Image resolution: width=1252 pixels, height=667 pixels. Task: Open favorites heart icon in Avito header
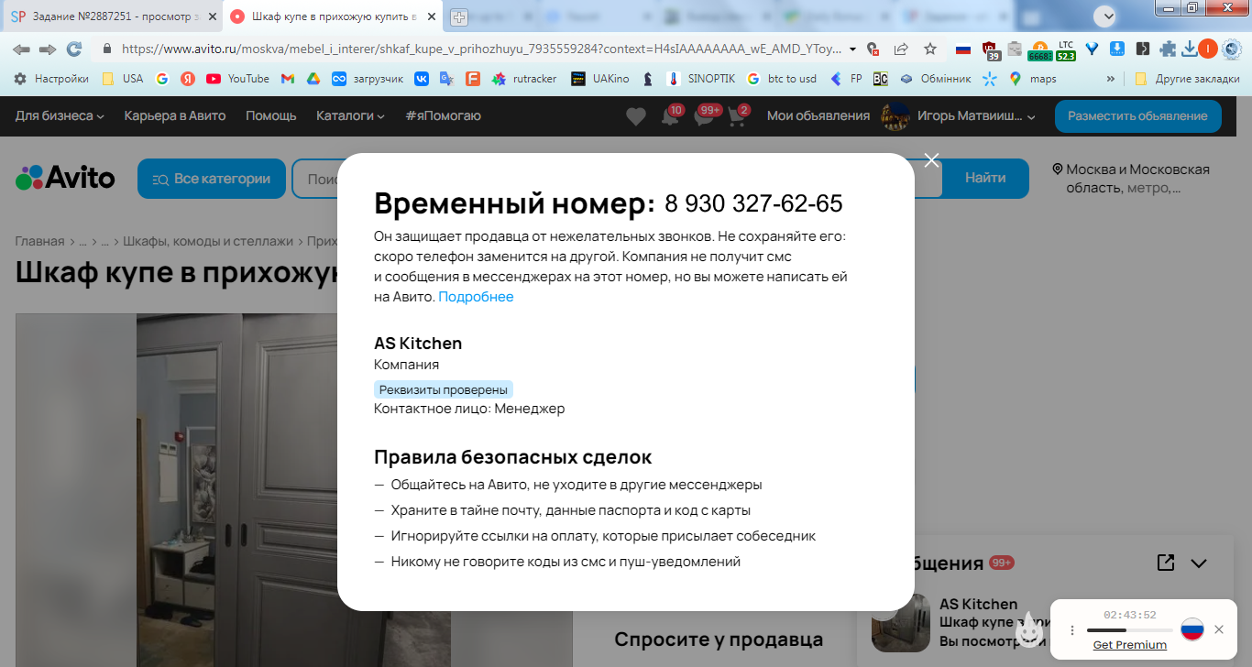click(x=635, y=116)
